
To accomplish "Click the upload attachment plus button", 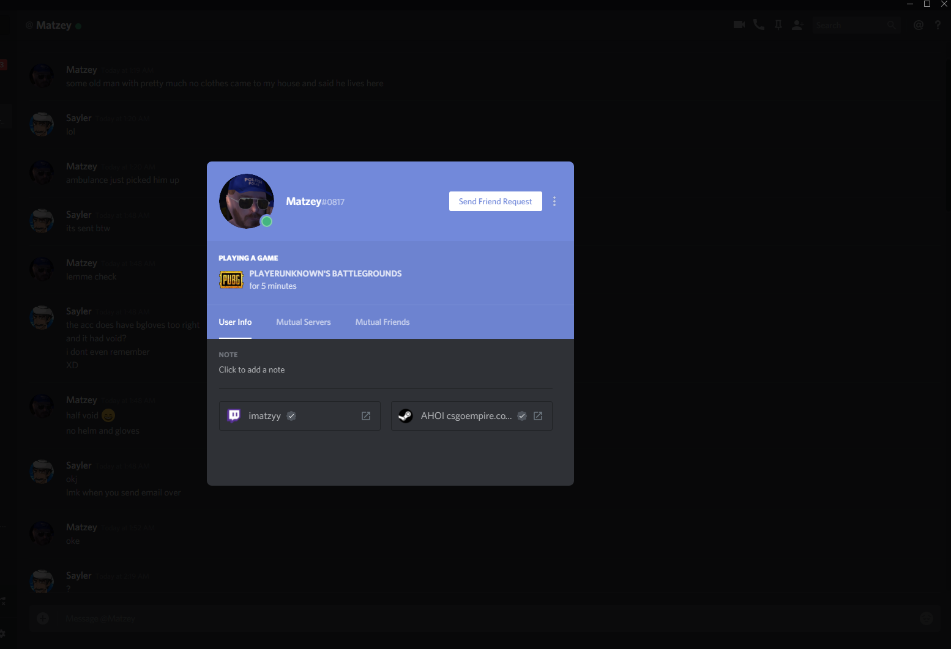I will 43,618.
